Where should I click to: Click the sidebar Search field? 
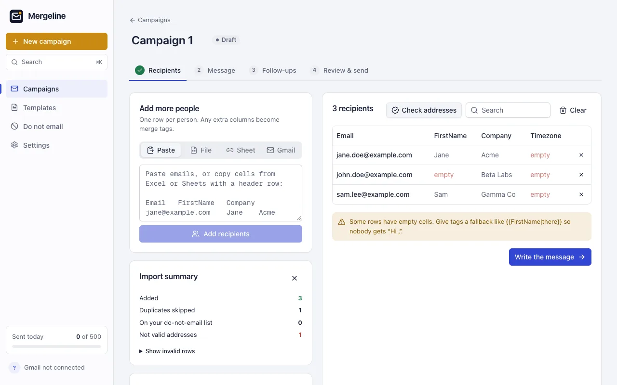click(x=56, y=62)
